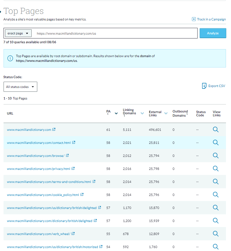Open magnifier for us/dictionary/british/delighted row
The width and height of the screenshot is (231, 251).
[216, 208]
